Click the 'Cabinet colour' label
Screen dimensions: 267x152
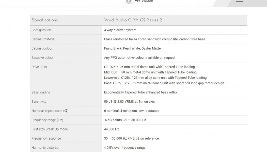pos(42,48)
